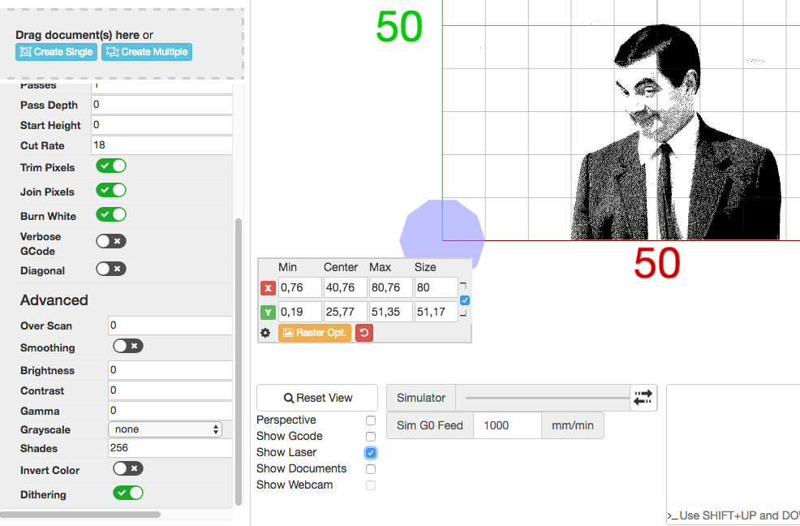
Task: Click the simulator swap arrows icon
Action: click(643, 398)
